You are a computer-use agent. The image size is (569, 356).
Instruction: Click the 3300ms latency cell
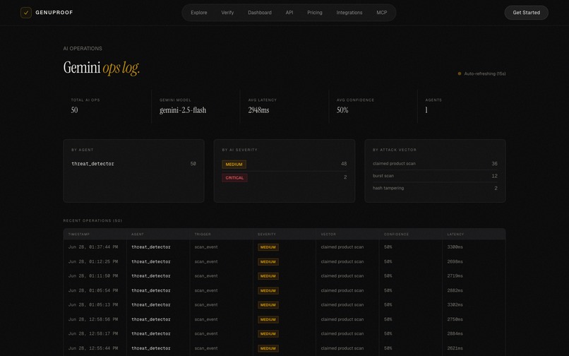(455, 247)
